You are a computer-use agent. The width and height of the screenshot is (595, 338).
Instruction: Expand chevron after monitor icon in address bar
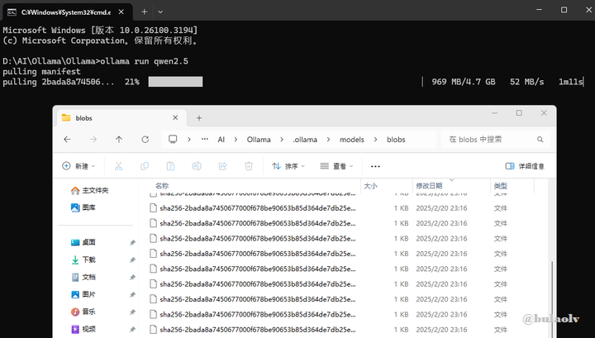189,140
